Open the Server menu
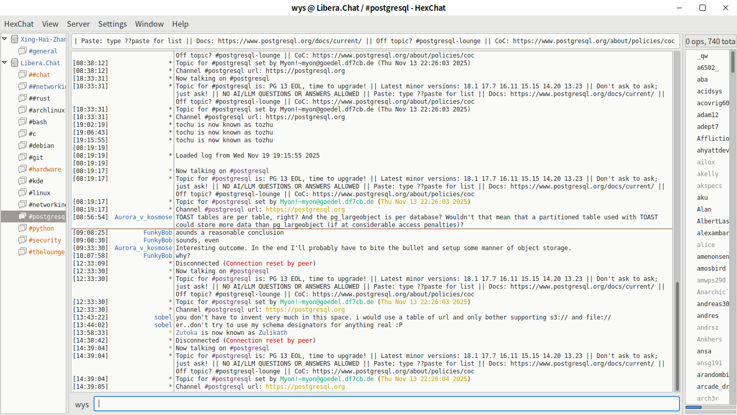The width and height of the screenshot is (737, 415). coord(78,24)
